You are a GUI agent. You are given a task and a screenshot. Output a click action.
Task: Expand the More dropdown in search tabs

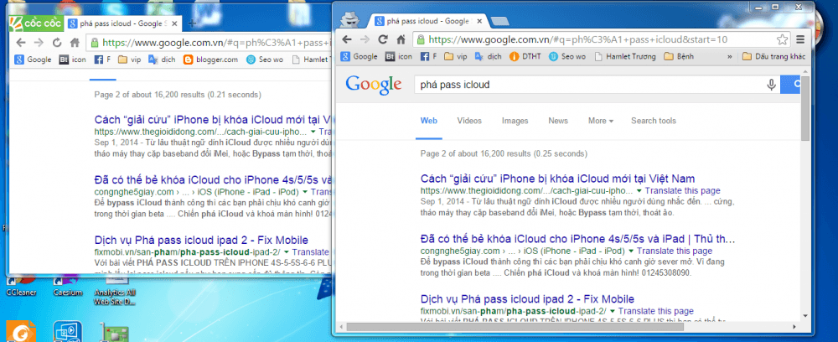pos(601,121)
